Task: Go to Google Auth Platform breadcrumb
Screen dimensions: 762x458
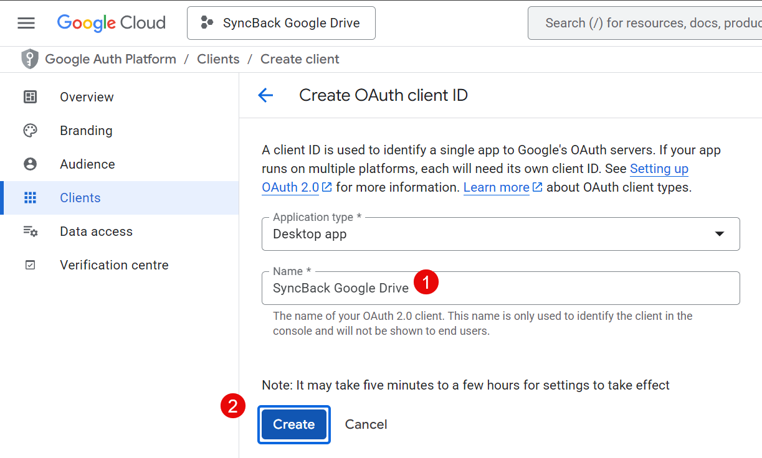Action: pyautogui.click(x=111, y=59)
